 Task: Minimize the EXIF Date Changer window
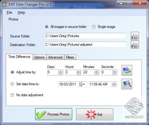tap(121, 3)
